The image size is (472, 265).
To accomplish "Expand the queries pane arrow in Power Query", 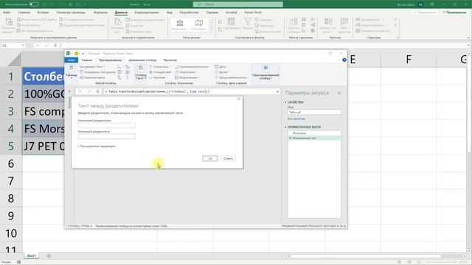I will tap(69, 91).
